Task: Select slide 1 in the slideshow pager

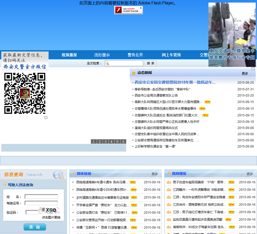Action: point(94,142)
